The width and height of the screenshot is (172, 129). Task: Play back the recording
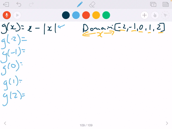coord(17,15)
